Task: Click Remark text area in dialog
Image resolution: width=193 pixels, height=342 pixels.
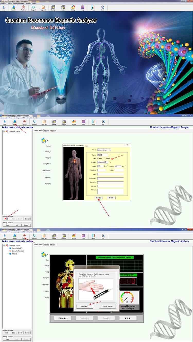Action: tap(110, 191)
